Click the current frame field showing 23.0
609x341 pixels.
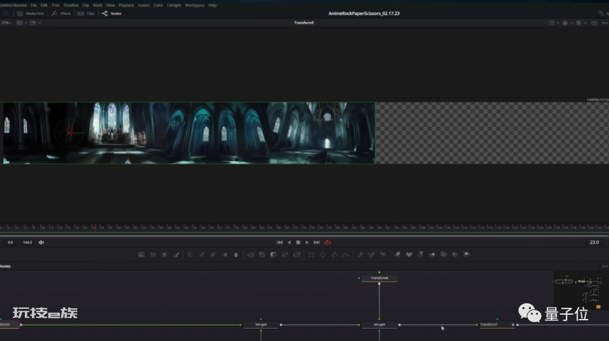click(x=594, y=242)
